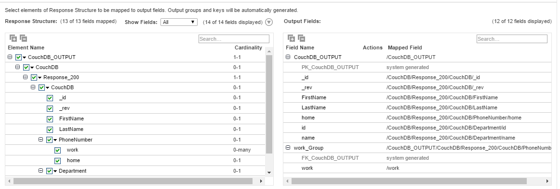Click the Output Fields search box
The image size is (560, 189).
pyautogui.click(x=512, y=39)
